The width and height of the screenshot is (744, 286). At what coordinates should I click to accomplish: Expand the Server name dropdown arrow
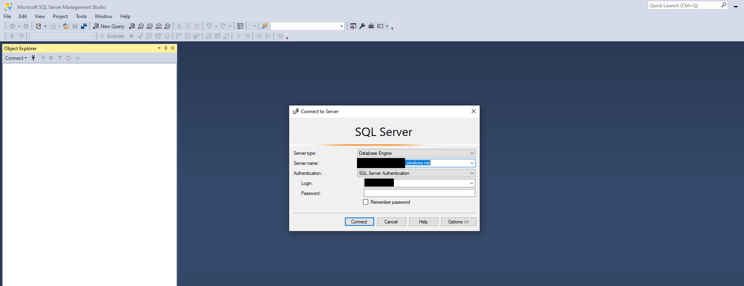click(472, 163)
